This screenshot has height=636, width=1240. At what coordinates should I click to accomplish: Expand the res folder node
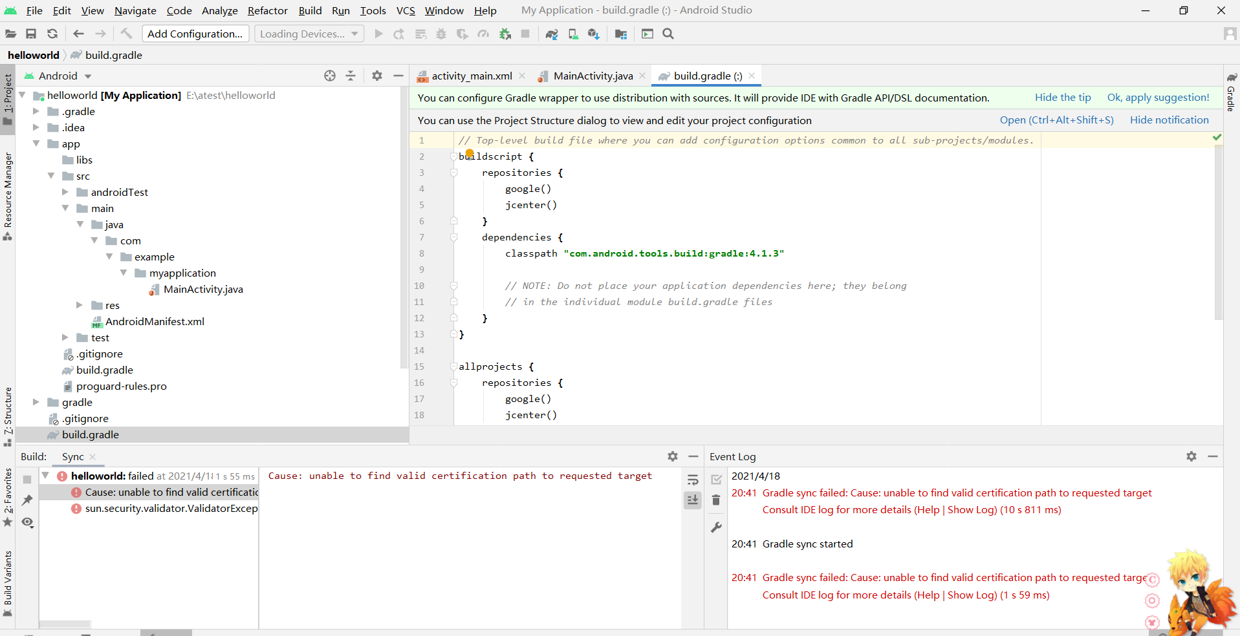80,305
